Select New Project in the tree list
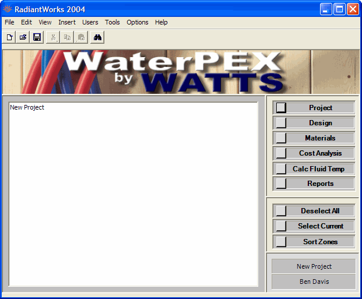The image size is (362, 299). point(27,107)
